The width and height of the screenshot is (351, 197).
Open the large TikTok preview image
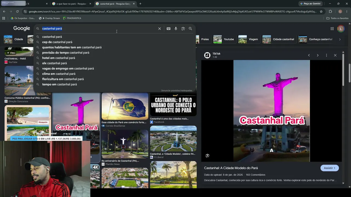(x=271, y=111)
